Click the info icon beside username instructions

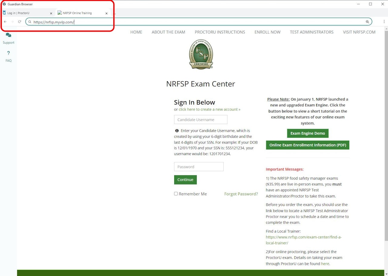tap(177, 131)
